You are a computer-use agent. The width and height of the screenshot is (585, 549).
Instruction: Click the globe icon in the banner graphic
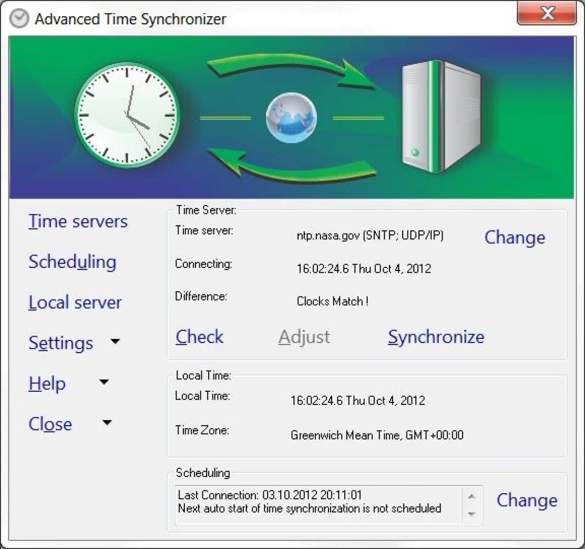pos(290,117)
